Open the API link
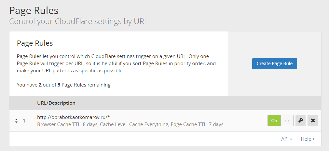The height and width of the screenshot is (151, 329). (x=285, y=139)
